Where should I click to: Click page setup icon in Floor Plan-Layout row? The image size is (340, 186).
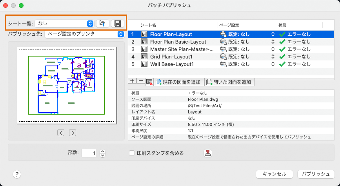tap(224, 34)
